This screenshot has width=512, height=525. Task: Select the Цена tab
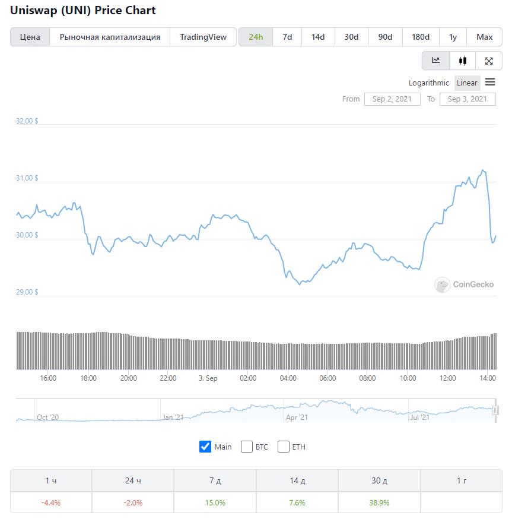pyautogui.click(x=30, y=37)
